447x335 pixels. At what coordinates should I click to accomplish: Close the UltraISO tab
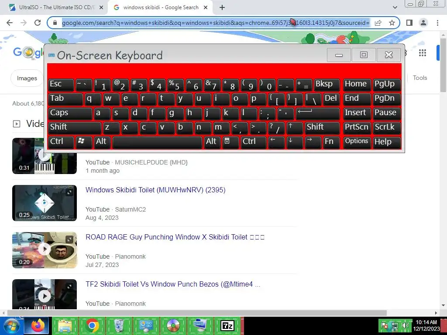[x=101, y=8]
